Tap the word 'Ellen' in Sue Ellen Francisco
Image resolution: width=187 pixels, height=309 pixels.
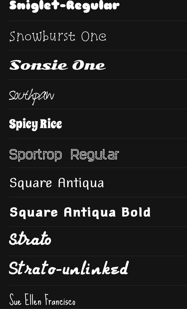33,299
